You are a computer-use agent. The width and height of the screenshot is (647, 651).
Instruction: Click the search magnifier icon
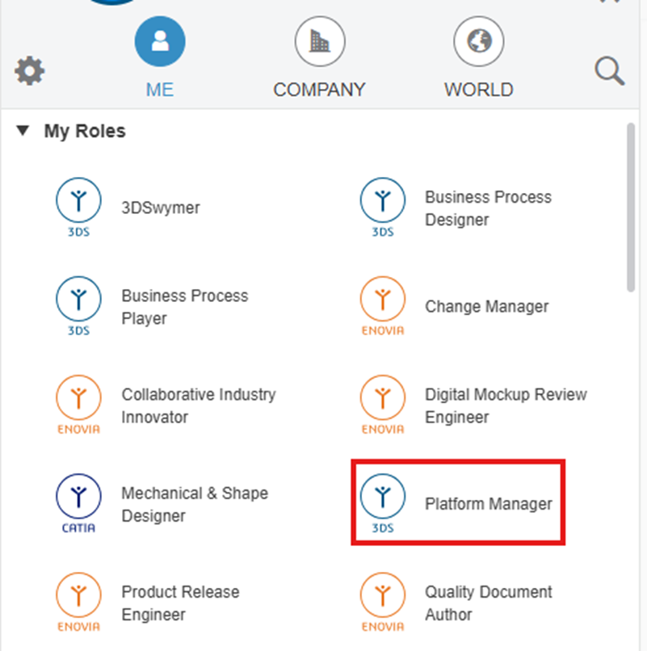[x=609, y=71]
